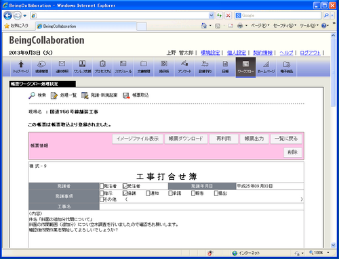The width and height of the screenshot is (339, 259).
Task: Click ログアウト link
Action: click(310, 53)
